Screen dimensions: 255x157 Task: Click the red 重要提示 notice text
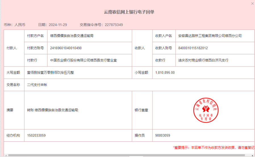point(214,148)
